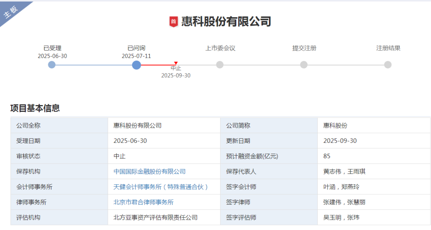The image size is (431, 230).
Task: Click the 签字评估师 label cell
Action: 269,218
